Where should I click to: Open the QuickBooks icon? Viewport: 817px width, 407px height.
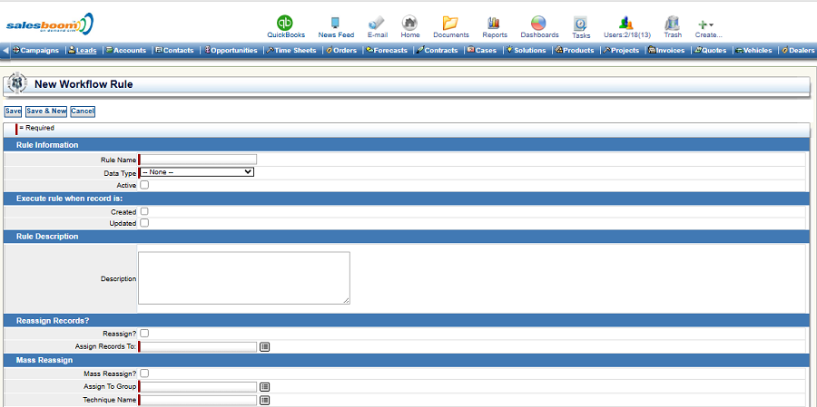pos(285,23)
